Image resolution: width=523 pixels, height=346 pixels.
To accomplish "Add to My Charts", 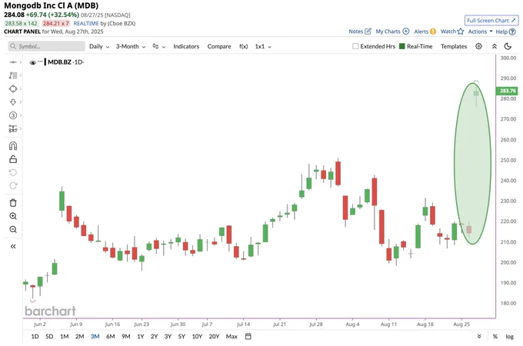I will pos(392,32).
